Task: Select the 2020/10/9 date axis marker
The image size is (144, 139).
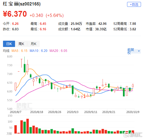Action: coord(133,112)
